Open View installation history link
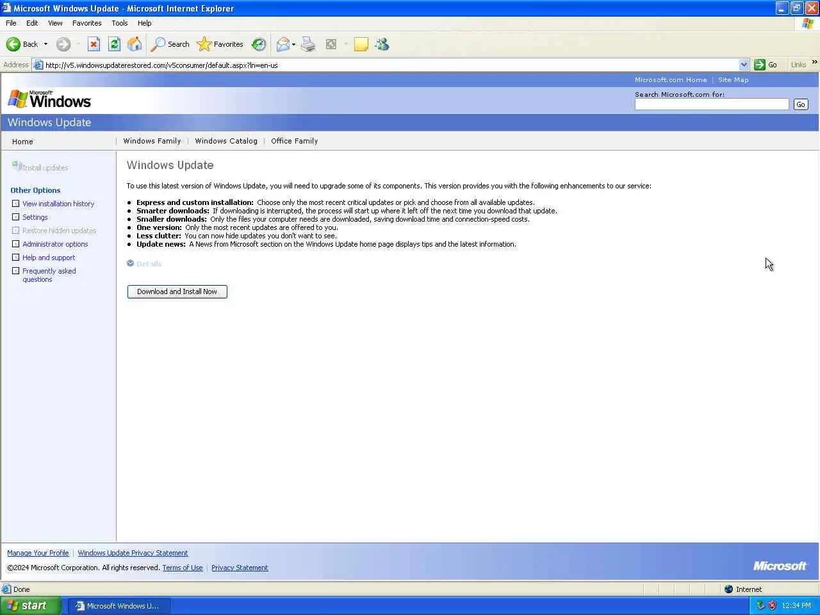820x615 pixels. pos(58,204)
